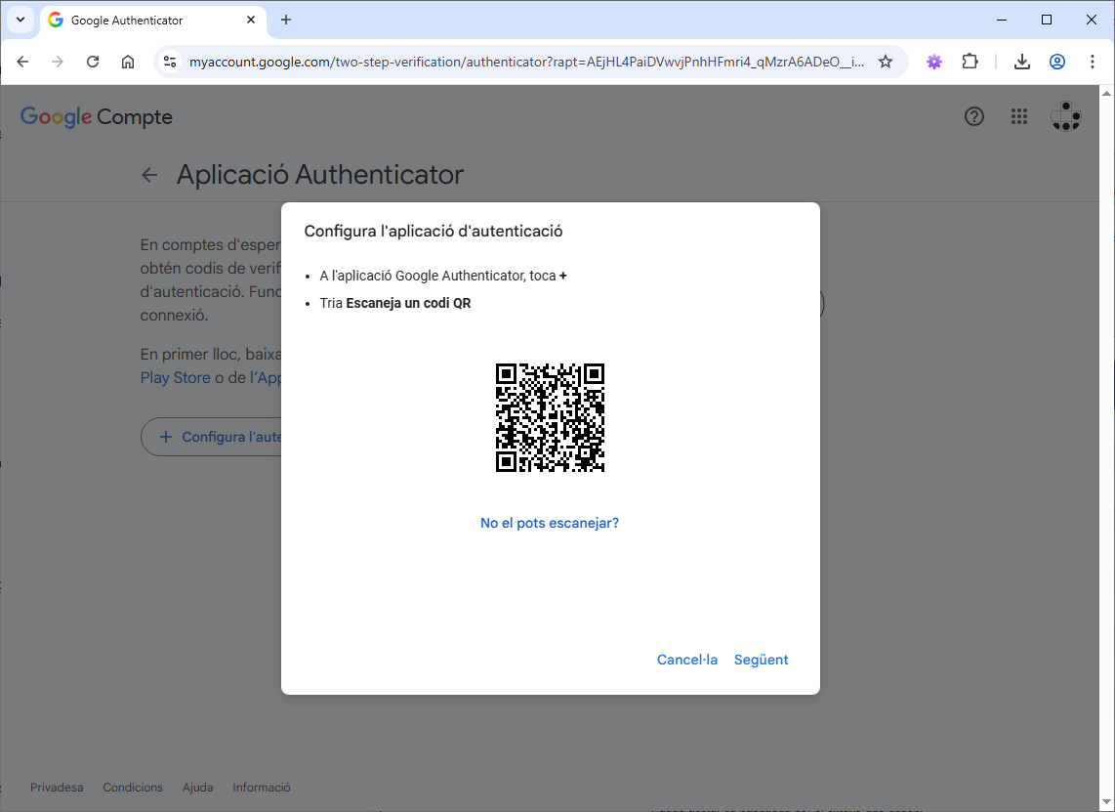Open the Chrome three-dot menu
The height and width of the screenshot is (812, 1115).
pos(1093,61)
